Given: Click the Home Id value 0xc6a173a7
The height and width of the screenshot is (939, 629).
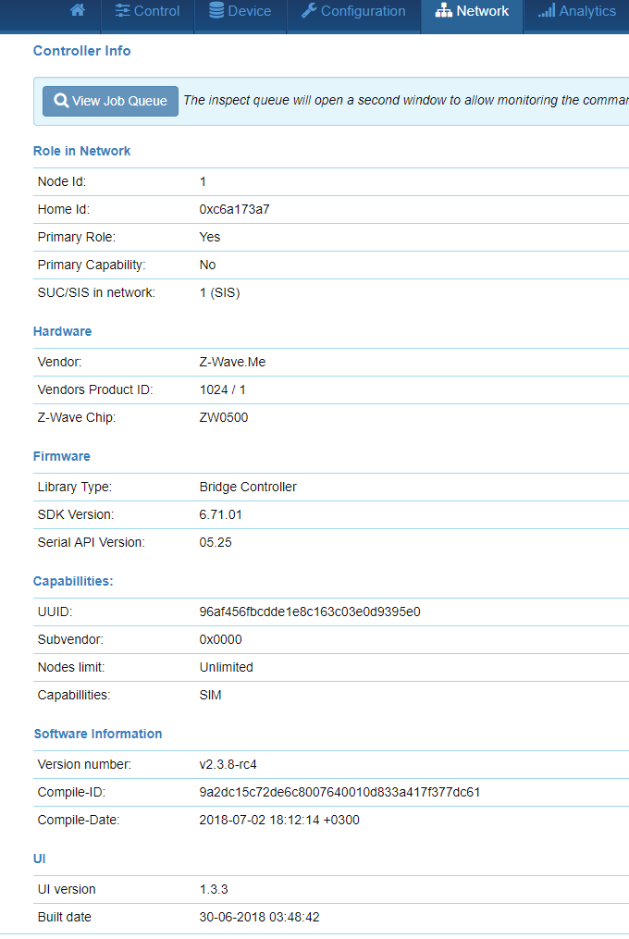Looking at the screenshot, I should point(234,209).
